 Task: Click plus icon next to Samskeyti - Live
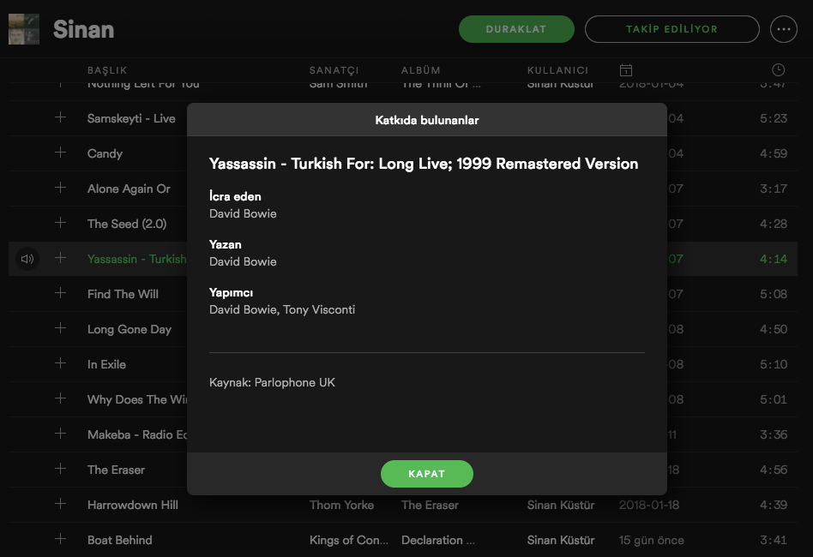click(x=60, y=118)
